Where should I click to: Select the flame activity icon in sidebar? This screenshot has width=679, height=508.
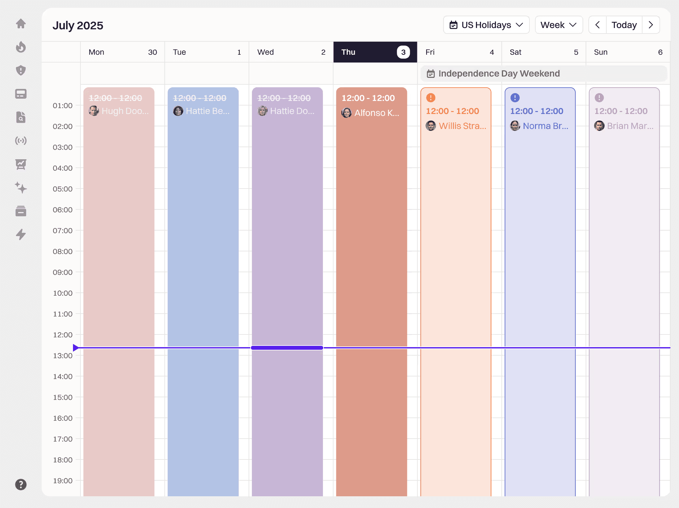click(x=21, y=47)
